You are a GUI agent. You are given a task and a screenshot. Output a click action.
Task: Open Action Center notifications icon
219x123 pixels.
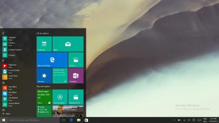(x=194, y=120)
